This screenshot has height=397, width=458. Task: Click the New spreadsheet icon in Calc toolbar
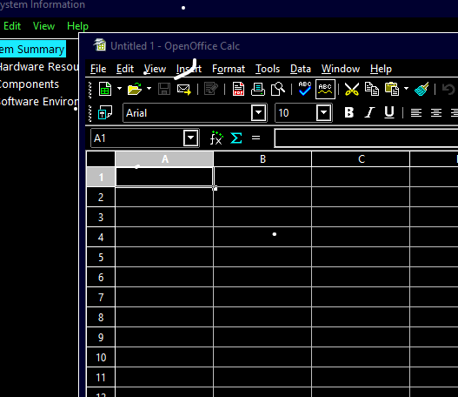point(105,89)
